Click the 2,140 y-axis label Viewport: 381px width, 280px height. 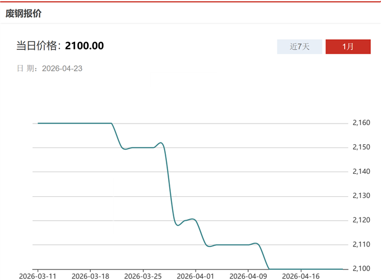(x=361, y=172)
